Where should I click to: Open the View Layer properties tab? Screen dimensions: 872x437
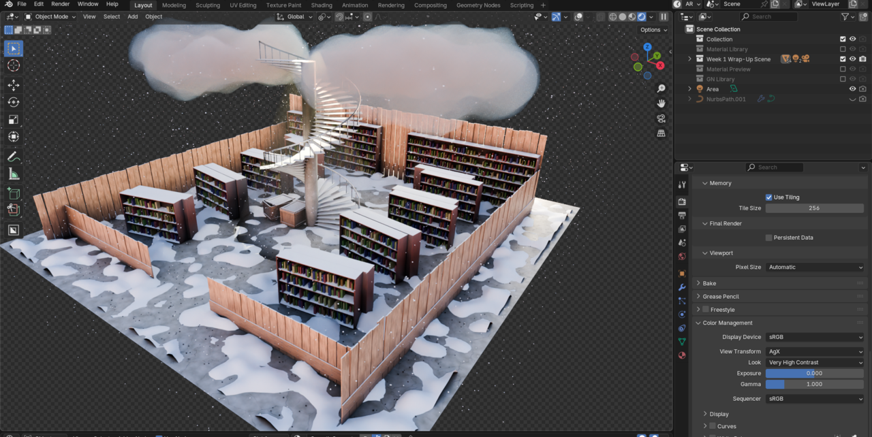point(682,229)
